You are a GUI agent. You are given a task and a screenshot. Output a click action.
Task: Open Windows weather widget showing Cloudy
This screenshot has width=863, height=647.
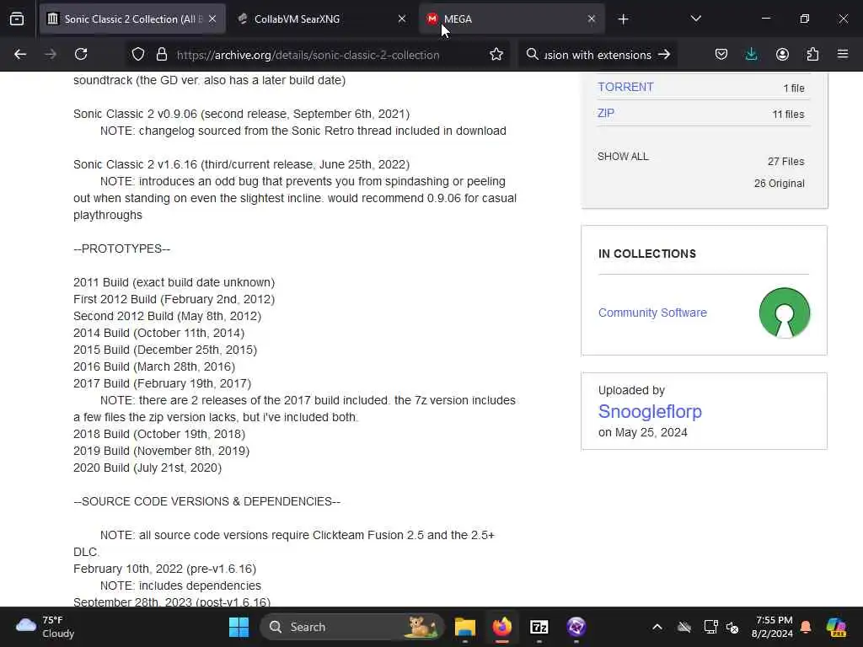click(46, 627)
